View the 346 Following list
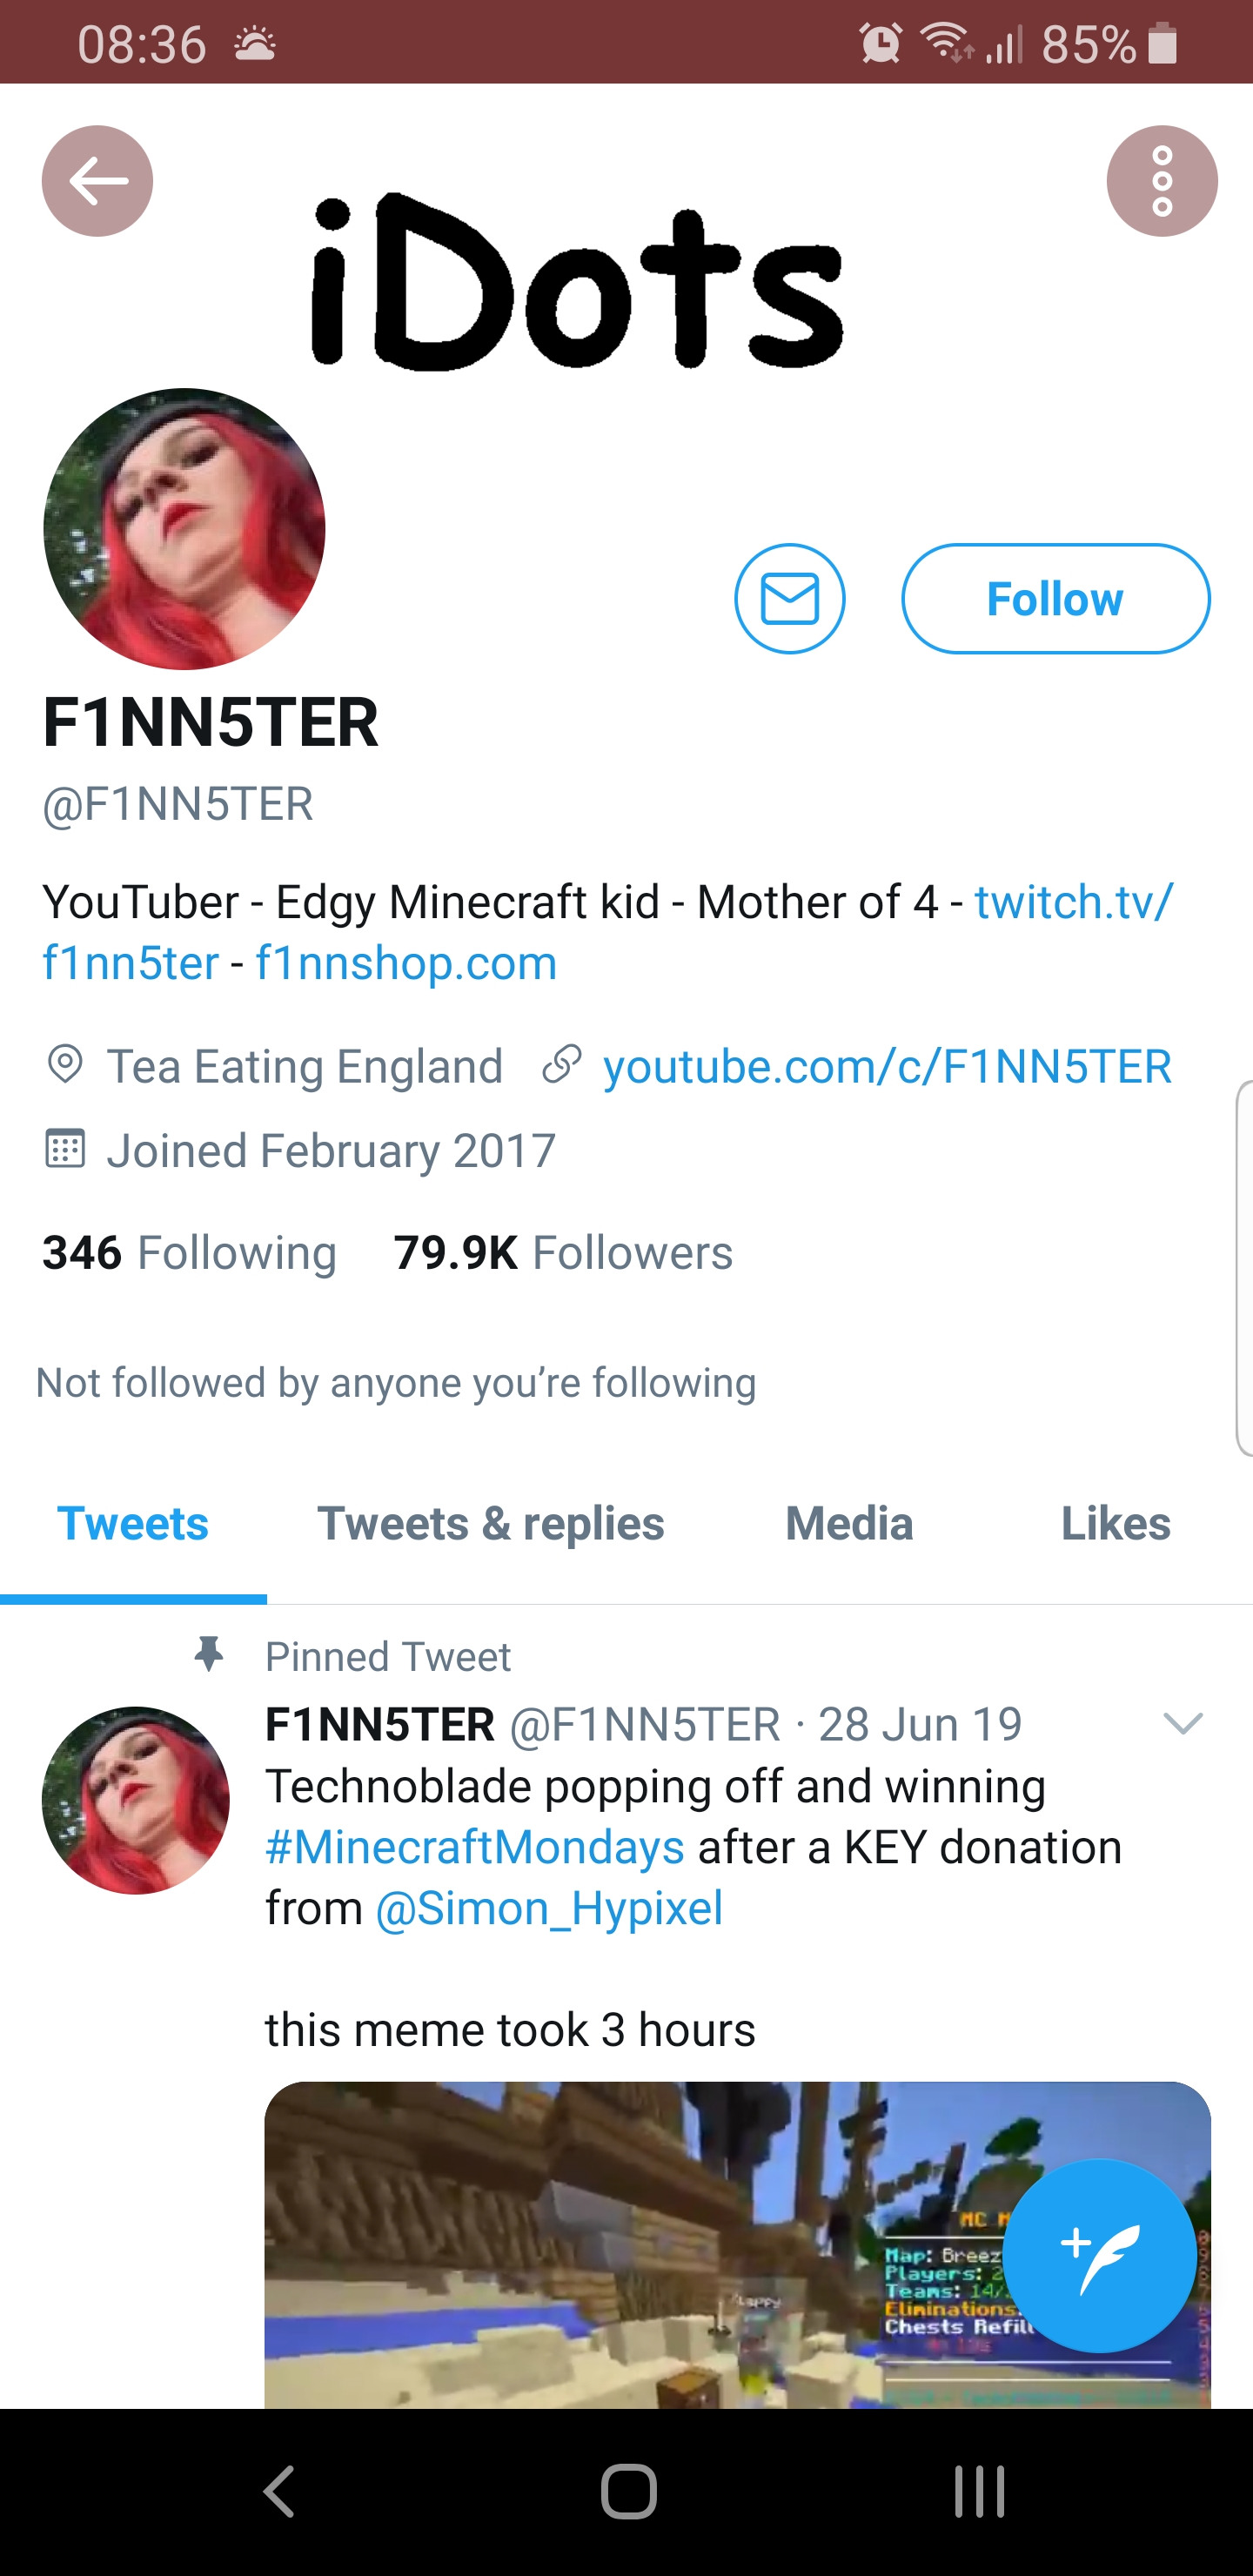Image resolution: width=1253 pixels, height=2576 pixels. (x=189, y=1252)
